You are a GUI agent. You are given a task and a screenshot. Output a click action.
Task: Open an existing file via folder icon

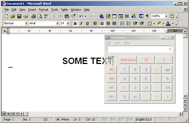(x=13, y=16)
